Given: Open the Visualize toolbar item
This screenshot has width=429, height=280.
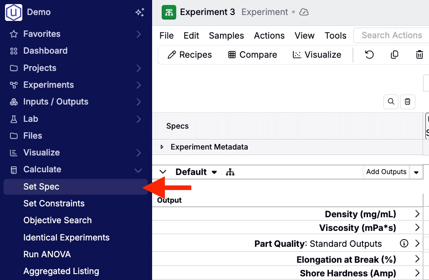Looking at the screenshot, I should pos(317,55).
